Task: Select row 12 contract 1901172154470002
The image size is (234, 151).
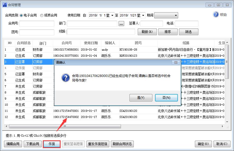Action: coord(66,117)
